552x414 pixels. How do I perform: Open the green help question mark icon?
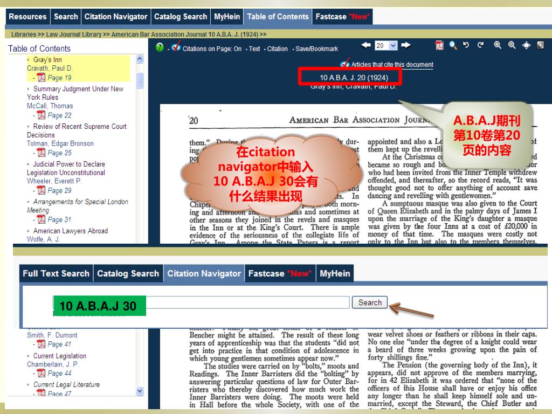160,47
